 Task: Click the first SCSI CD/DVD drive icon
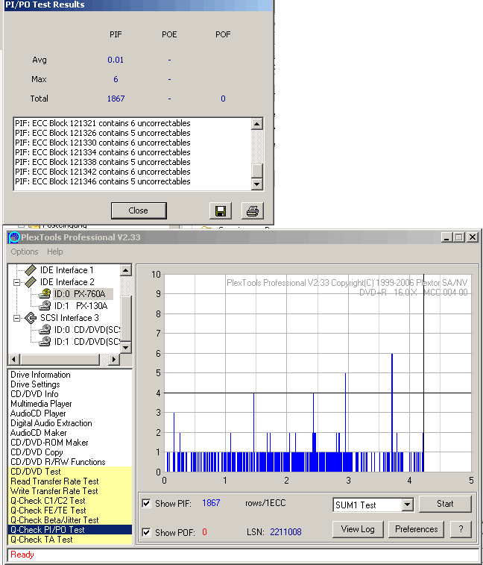(45, 330)
